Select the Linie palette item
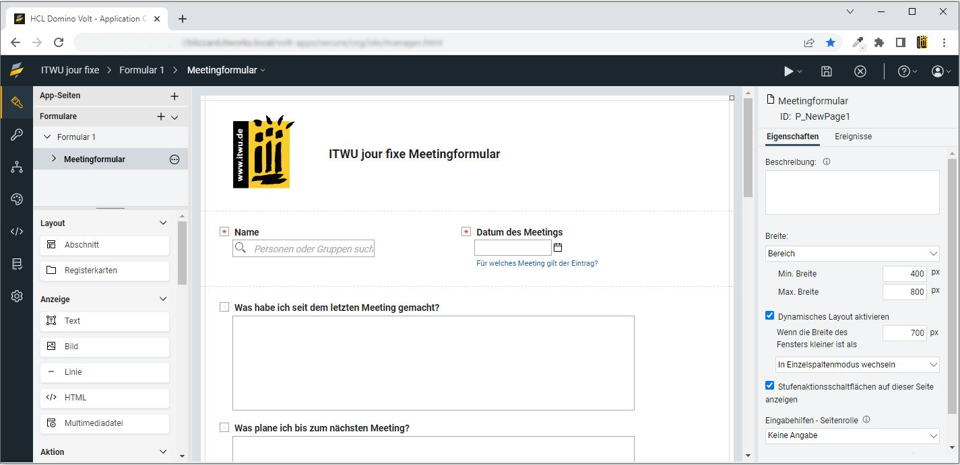Image resolution: width=960 pixels, height=465 pixels. point(105,372)
